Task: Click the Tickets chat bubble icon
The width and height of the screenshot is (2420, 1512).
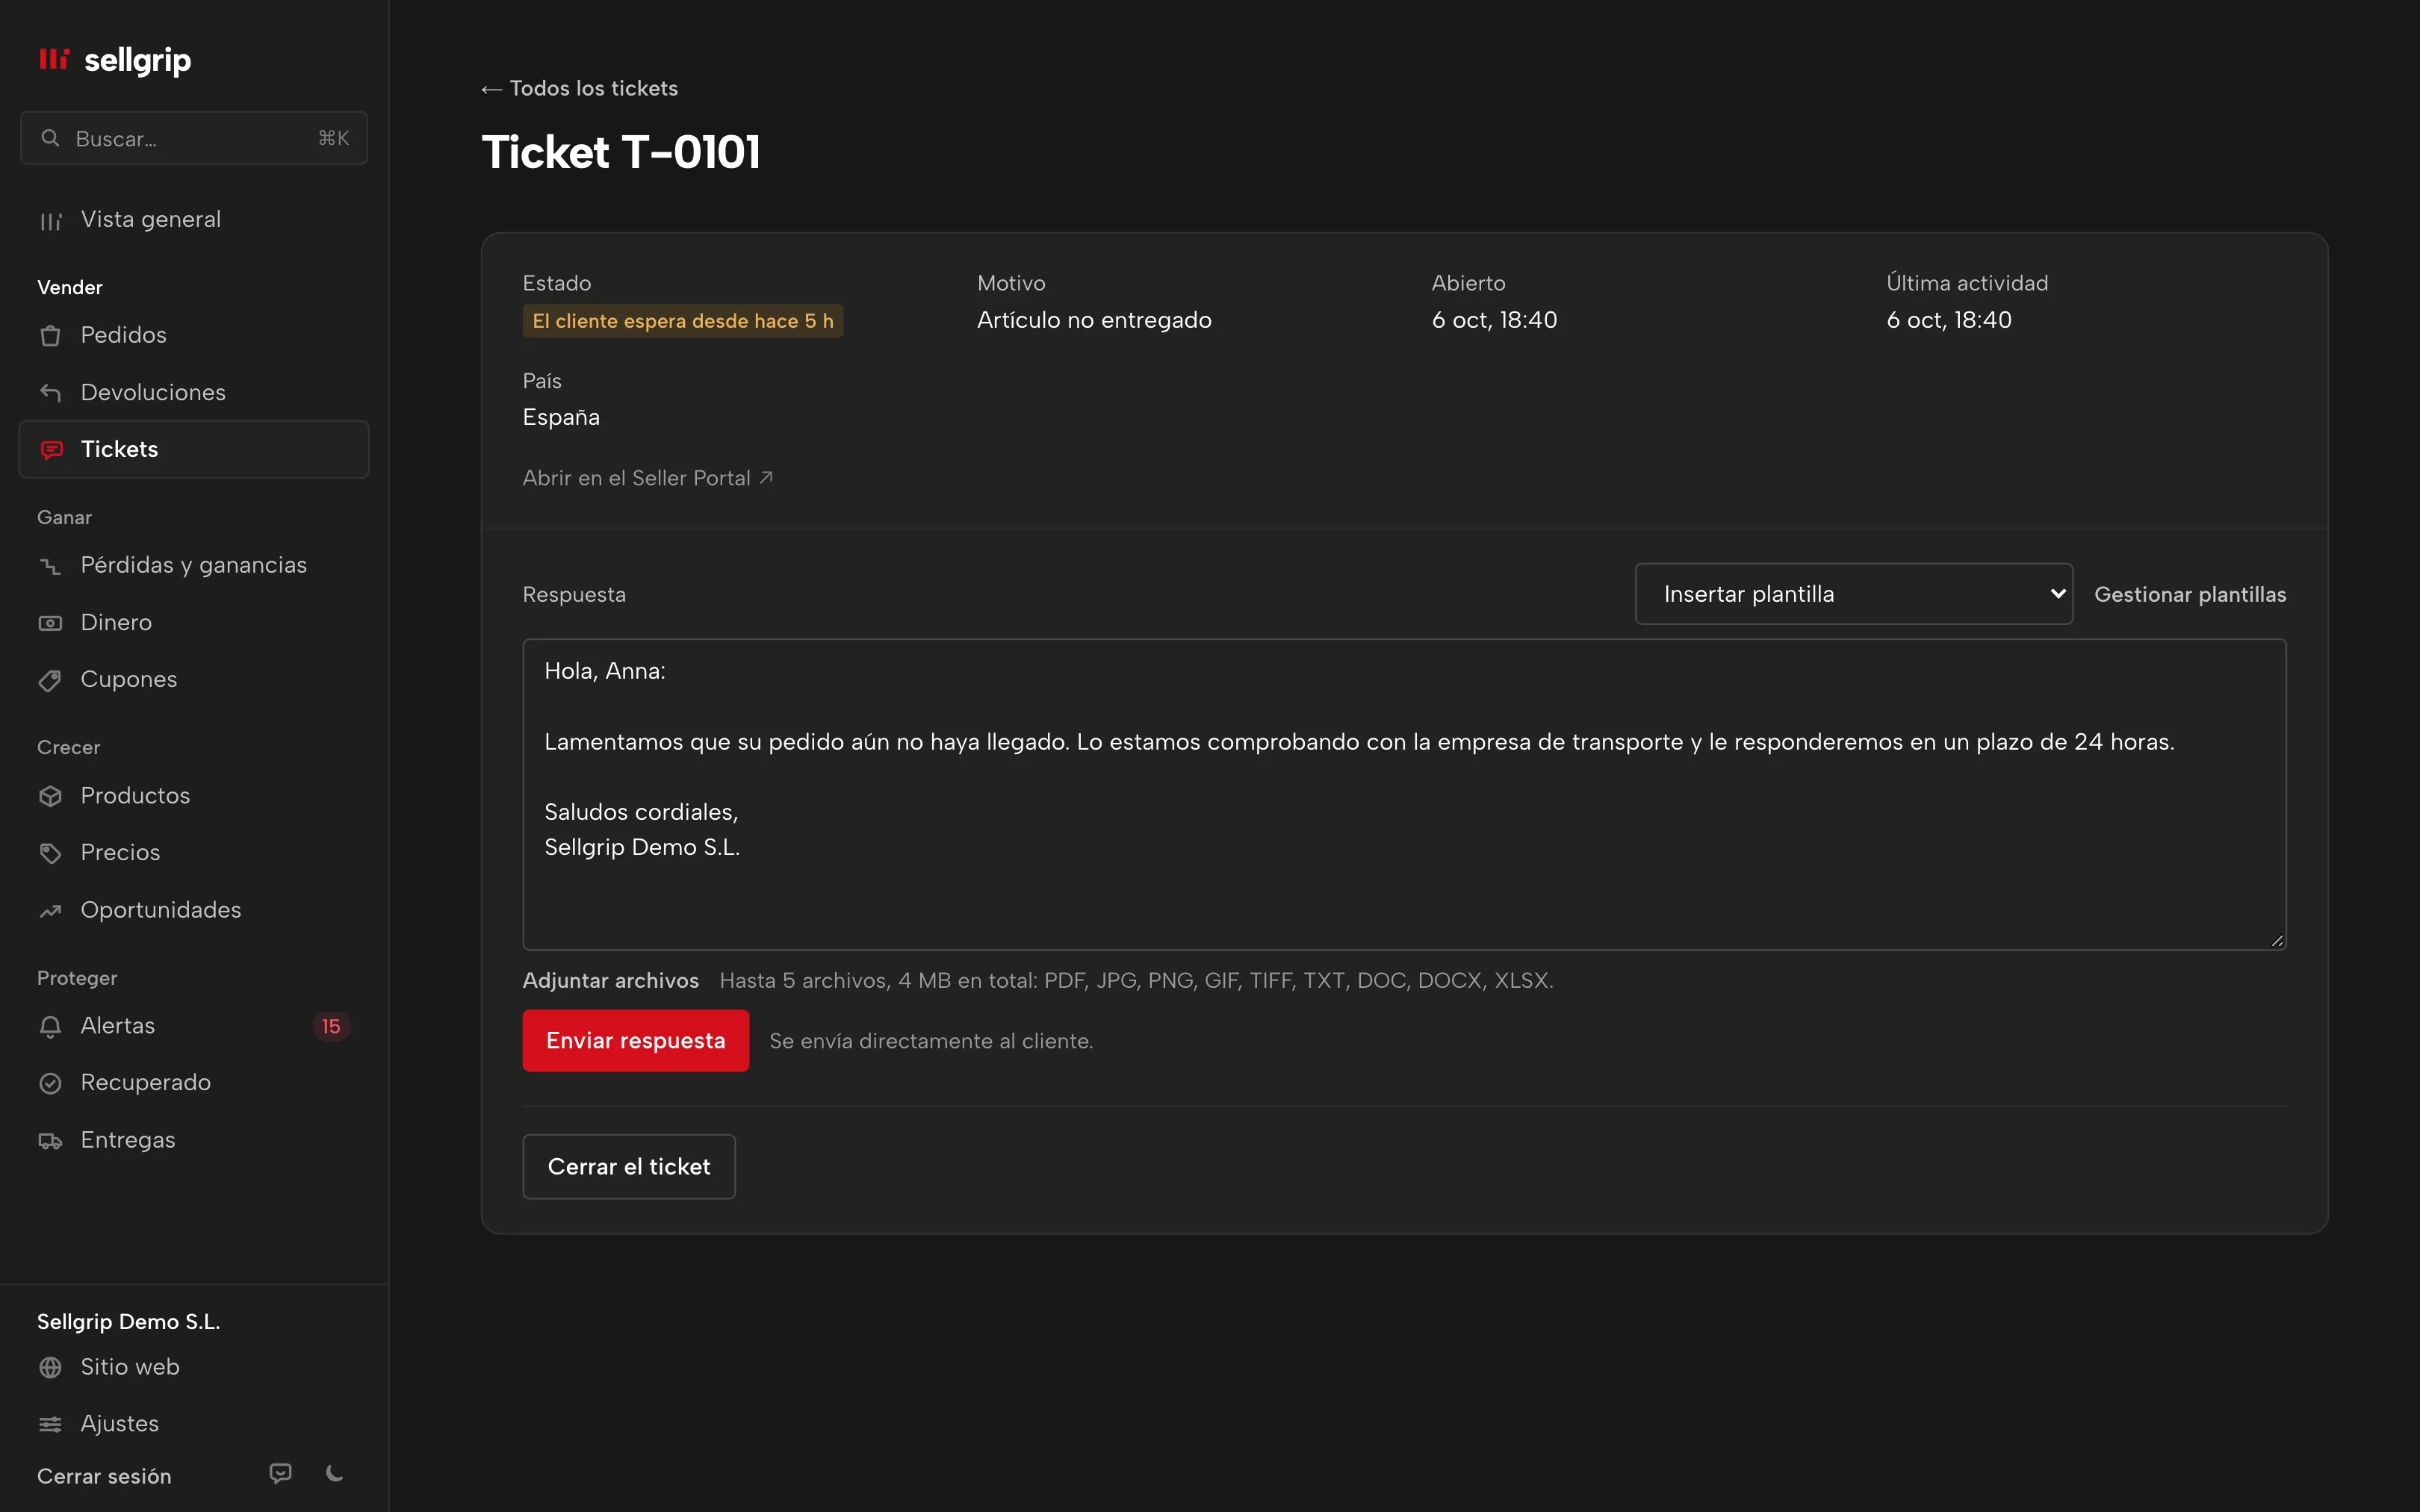Action: (x=51, y=450)
